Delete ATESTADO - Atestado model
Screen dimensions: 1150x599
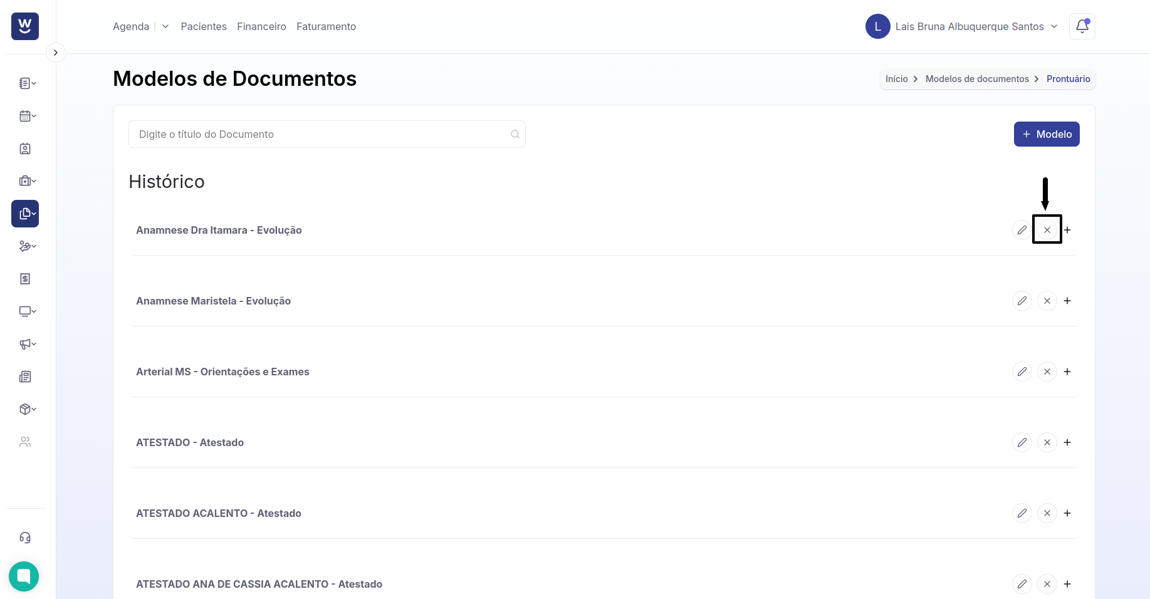[1047, 442]
